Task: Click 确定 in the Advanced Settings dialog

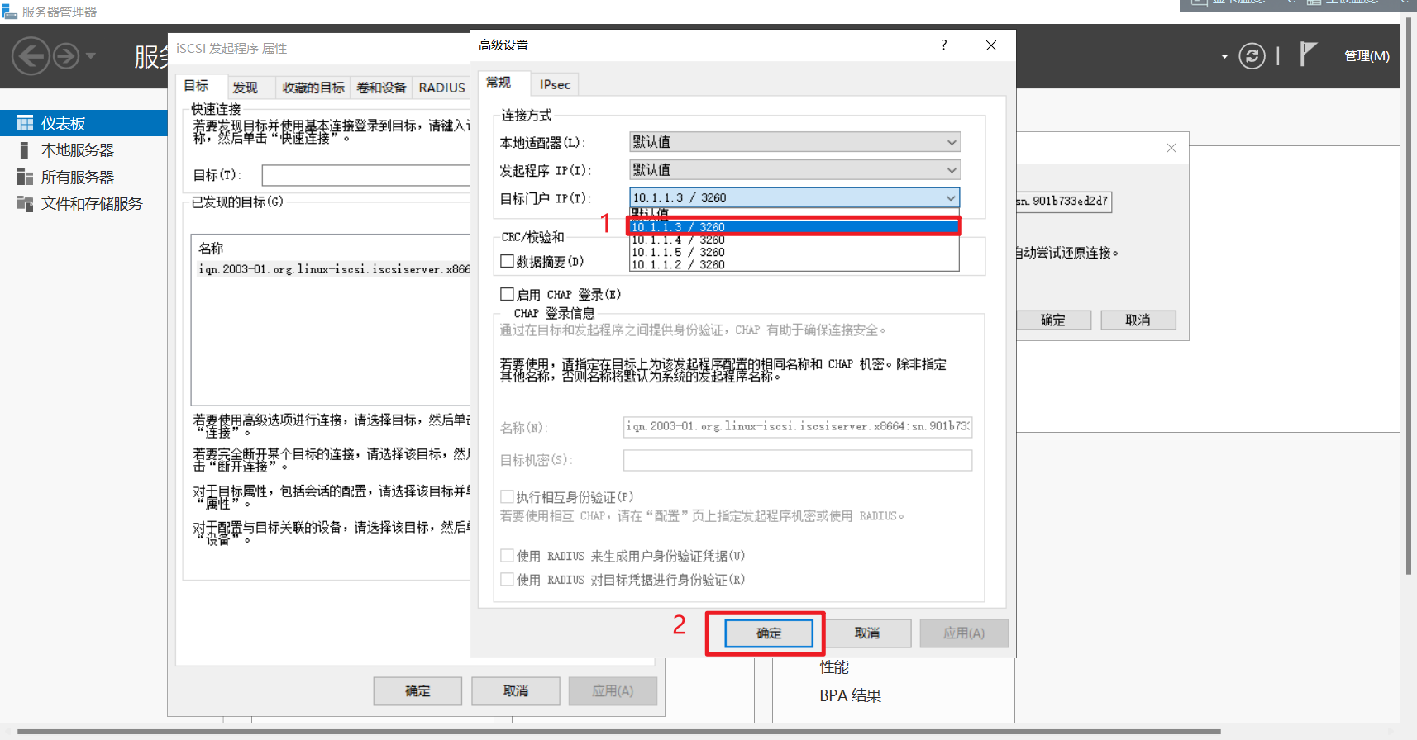Action: coord(769,633)
